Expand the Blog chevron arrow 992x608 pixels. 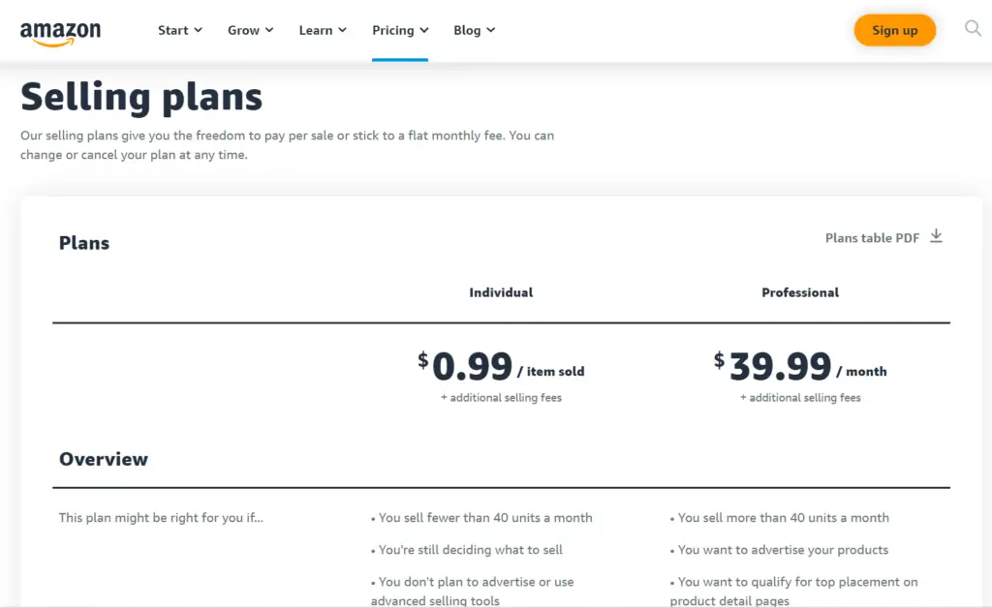(x=491, y=30)
